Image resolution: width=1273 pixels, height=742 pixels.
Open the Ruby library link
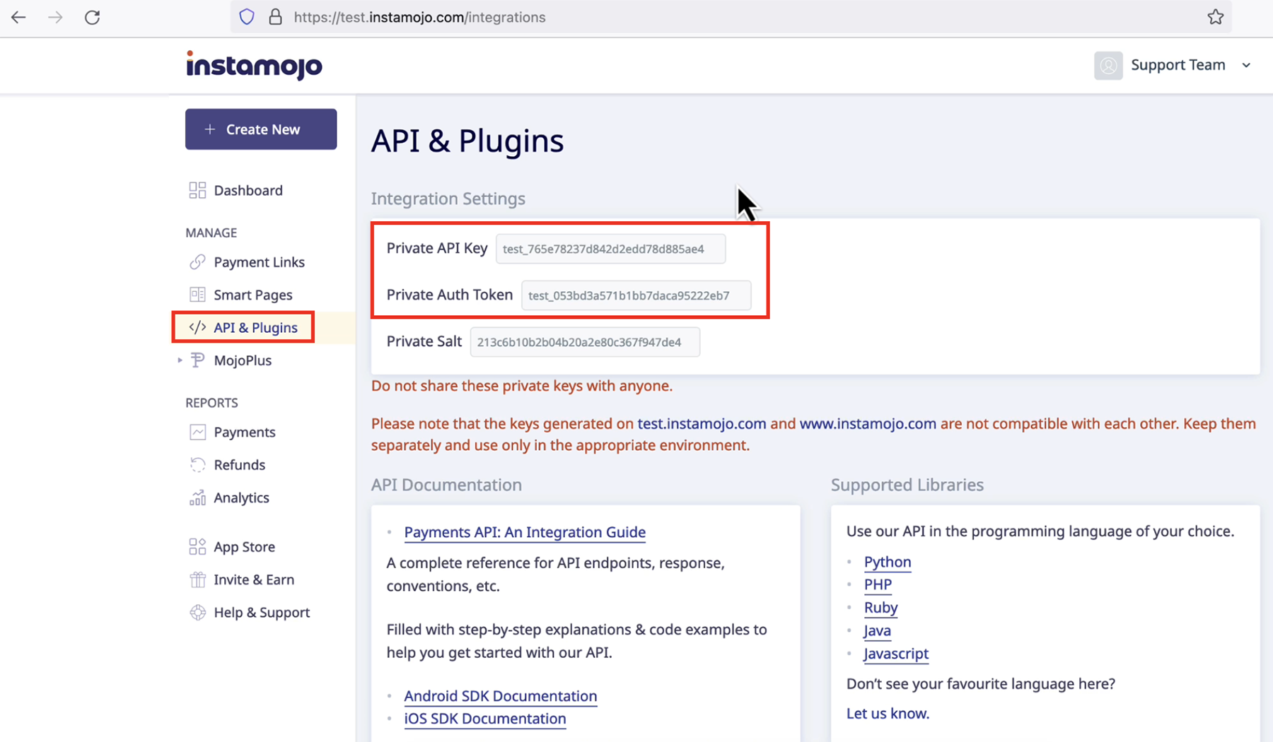tap(880, 608)
